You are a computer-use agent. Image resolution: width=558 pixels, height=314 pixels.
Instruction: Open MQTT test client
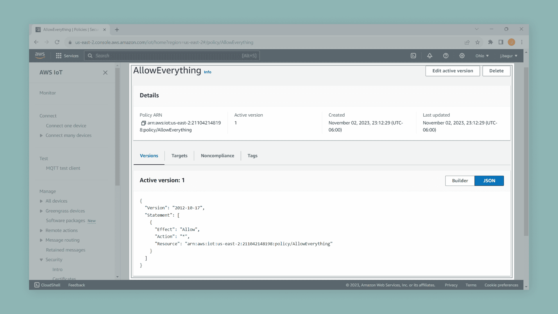63,168
